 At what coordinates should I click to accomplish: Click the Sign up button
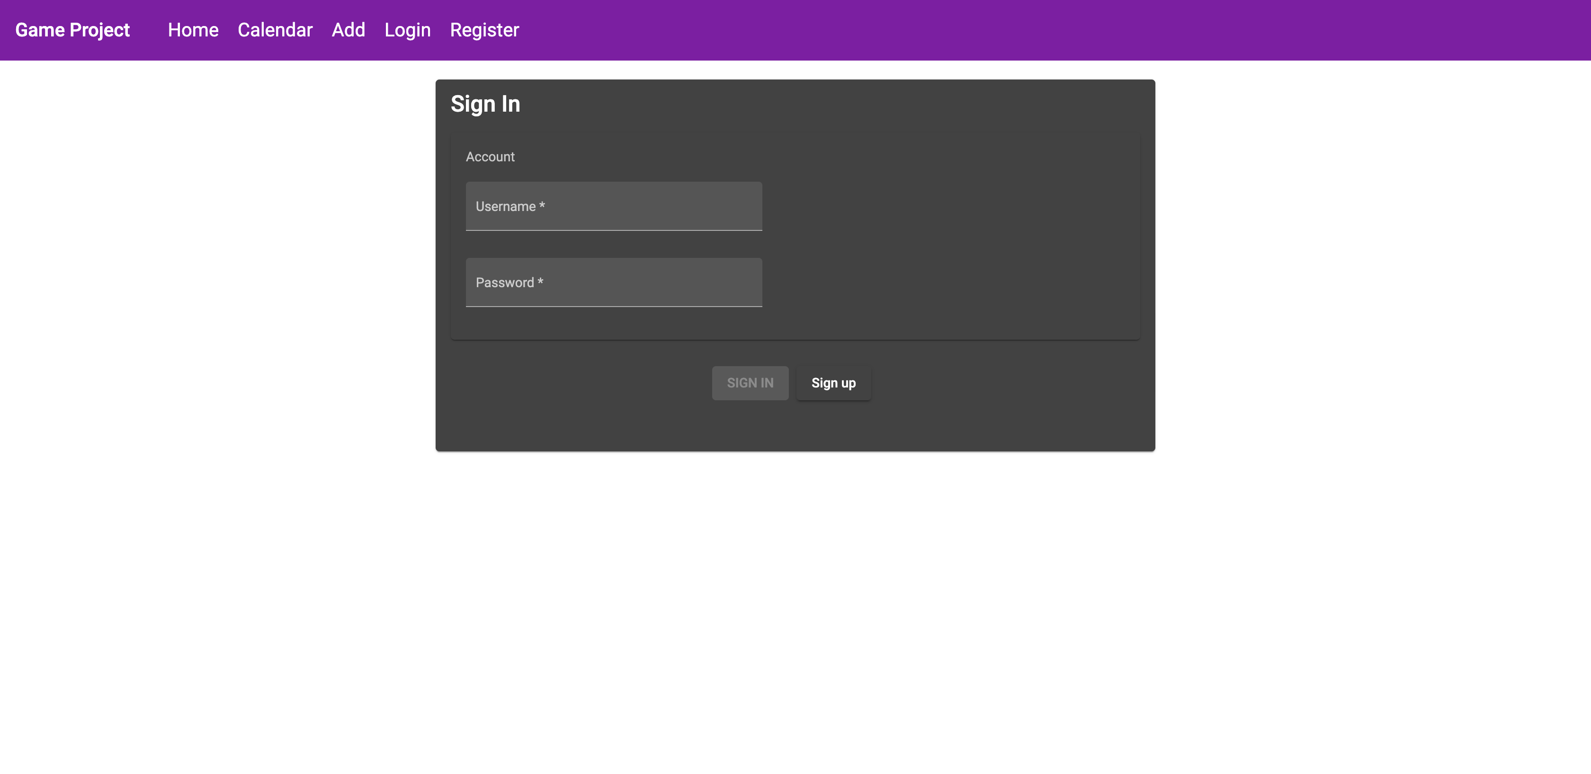click(833, 383)
